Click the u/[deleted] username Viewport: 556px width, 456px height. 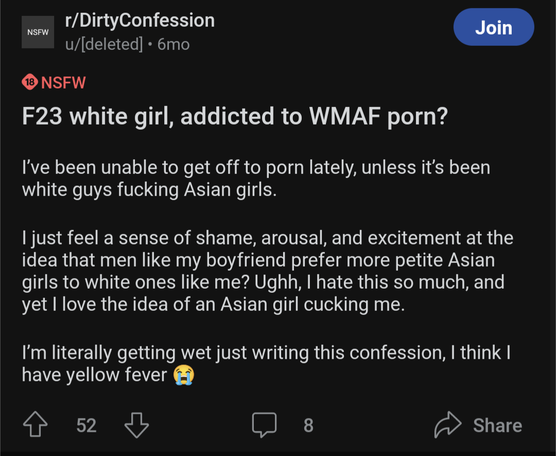click(103, 44)
